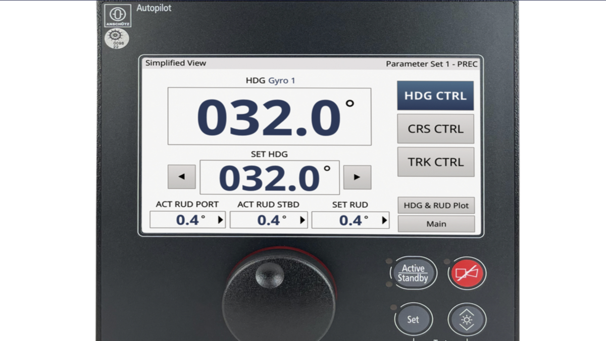Screen dimensions: 606x341
Task: Expand the ACT RUD STBD value arrow
Action: tap(303, 219)
